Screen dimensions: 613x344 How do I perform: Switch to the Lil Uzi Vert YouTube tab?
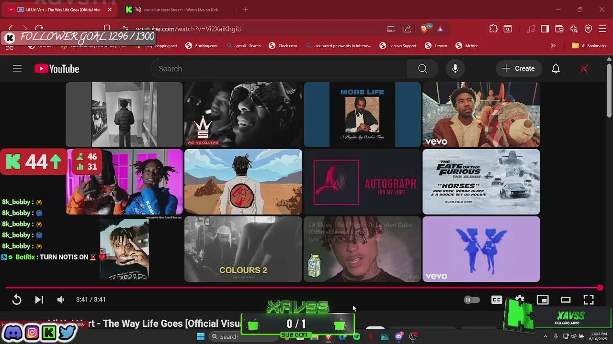[x=60, y=10]
